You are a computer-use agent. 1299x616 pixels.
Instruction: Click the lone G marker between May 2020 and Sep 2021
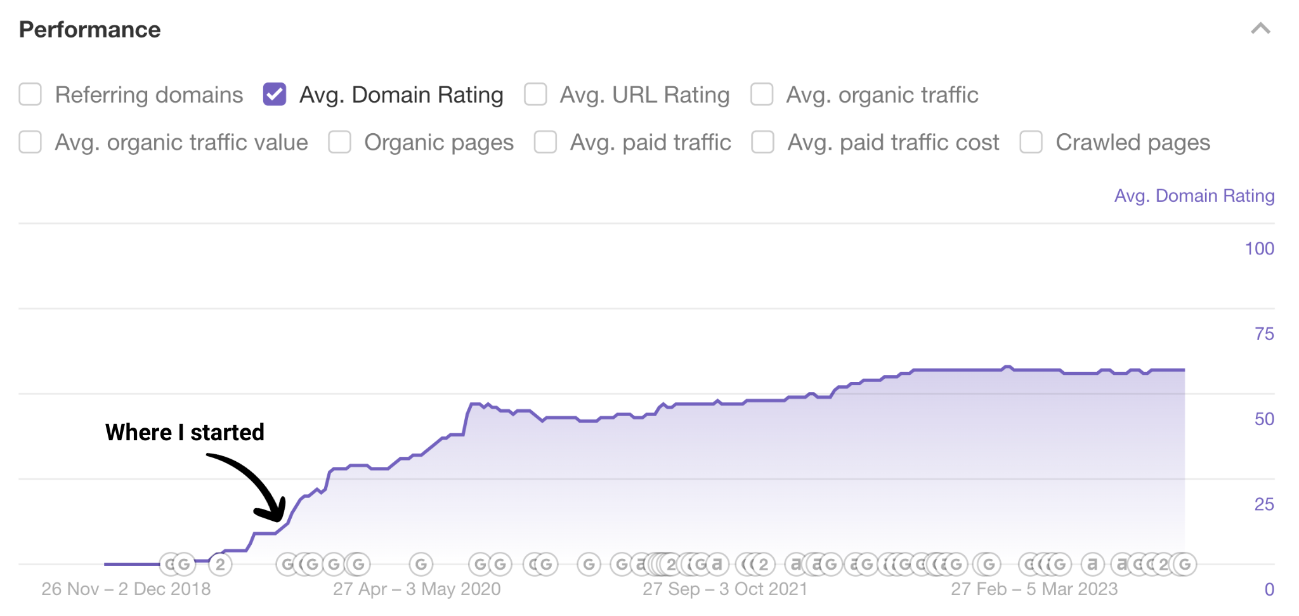[x=589, y=564]
